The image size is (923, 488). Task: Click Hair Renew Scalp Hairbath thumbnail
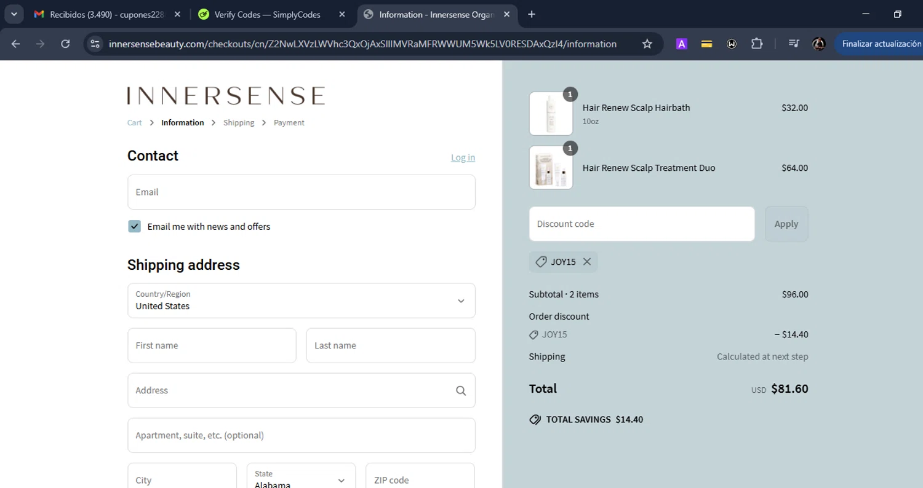(551, 114)
